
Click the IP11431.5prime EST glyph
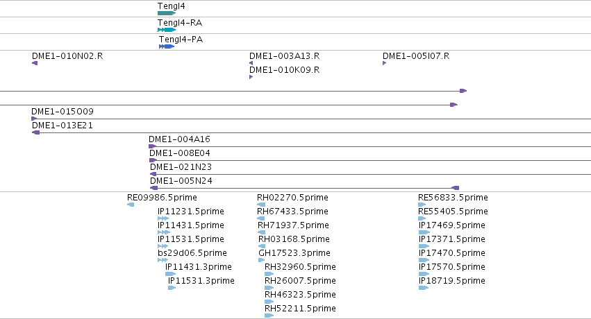tap(163, 232)
